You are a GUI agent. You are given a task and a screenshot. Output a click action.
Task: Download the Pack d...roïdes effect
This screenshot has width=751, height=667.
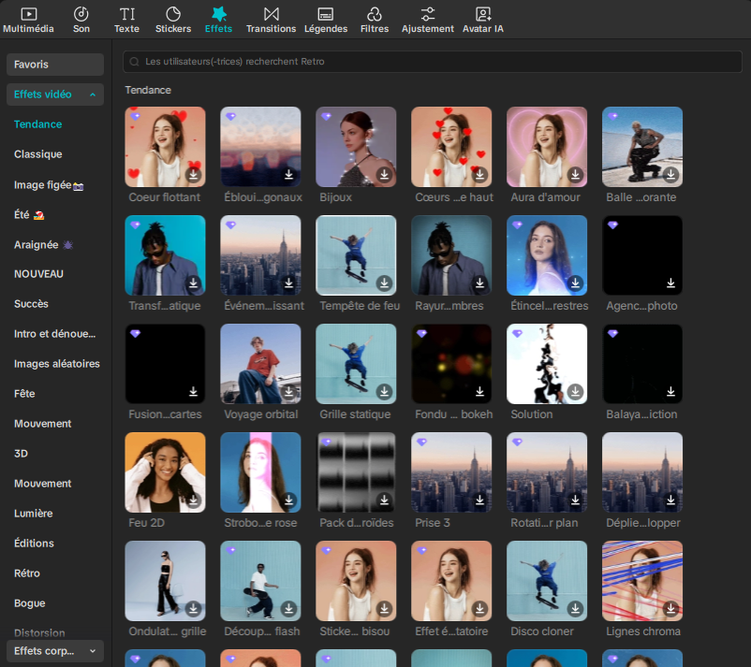(x=384, y=500)
